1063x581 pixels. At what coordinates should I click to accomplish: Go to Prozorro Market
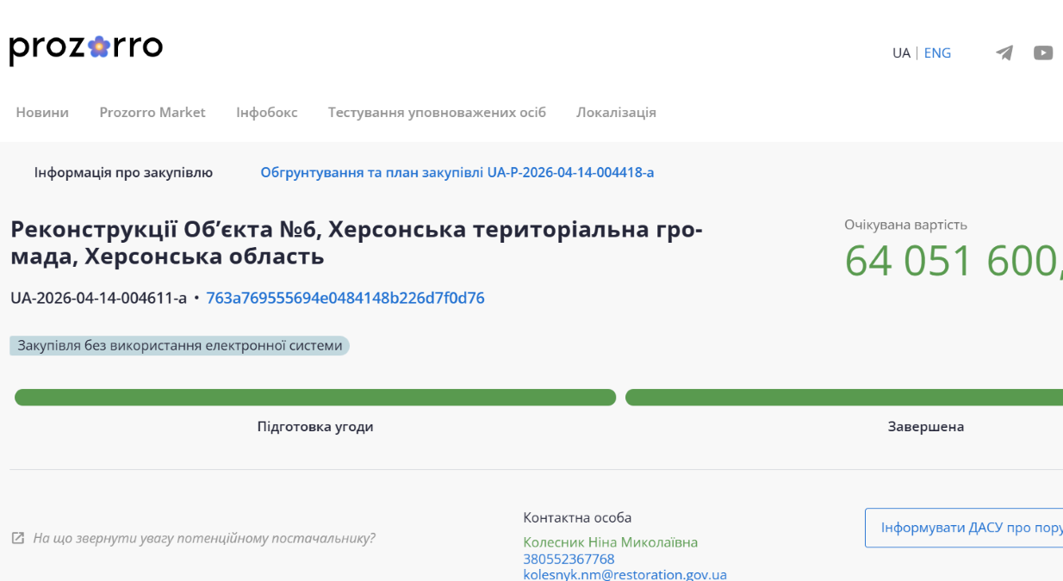[152, 113]
